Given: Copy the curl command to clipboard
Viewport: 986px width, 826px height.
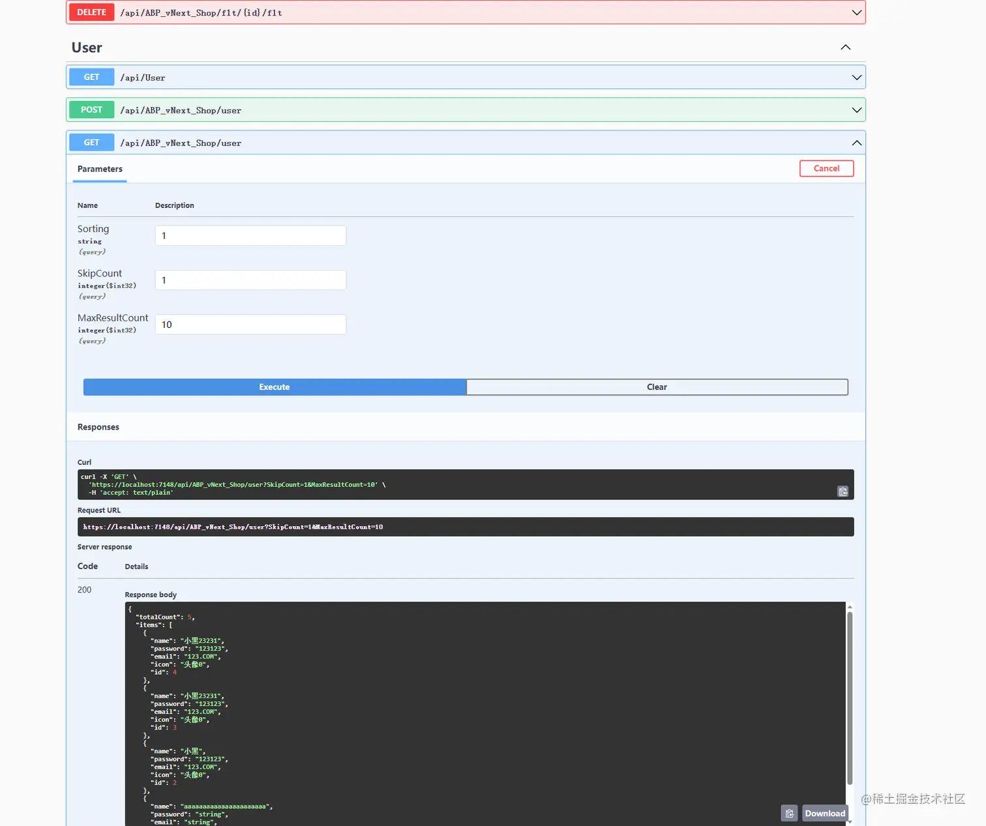Looking at the screenshot, I should tap(843, 492).
